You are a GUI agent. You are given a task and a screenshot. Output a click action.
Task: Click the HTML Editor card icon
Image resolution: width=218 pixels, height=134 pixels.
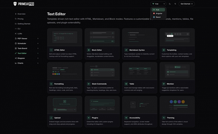(x=51, y=50)
